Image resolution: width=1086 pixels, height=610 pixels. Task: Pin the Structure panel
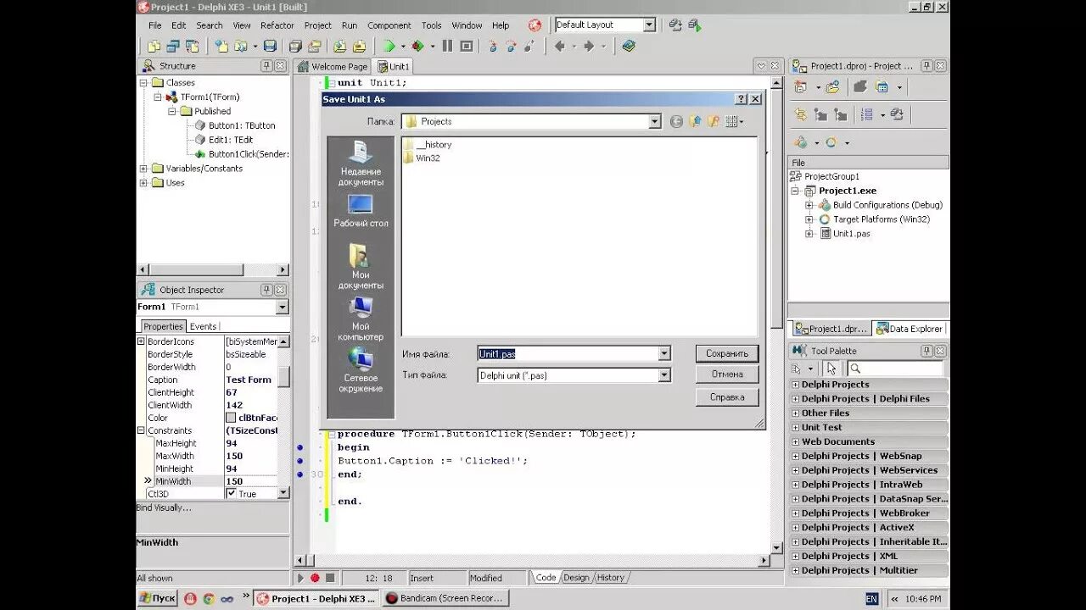tap(266, 66)
